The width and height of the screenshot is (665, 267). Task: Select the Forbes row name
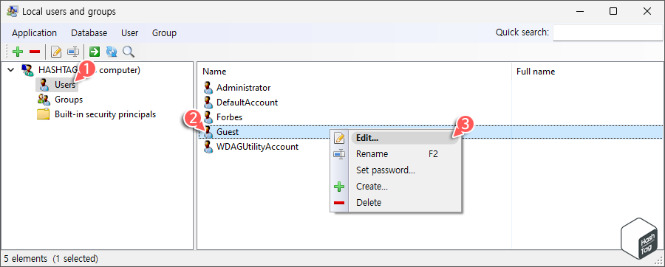tap(230, 117)
